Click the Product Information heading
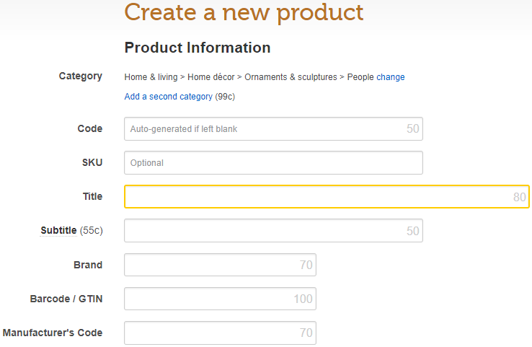The width and height of the screenshot is (532, 347). [198, 48]
